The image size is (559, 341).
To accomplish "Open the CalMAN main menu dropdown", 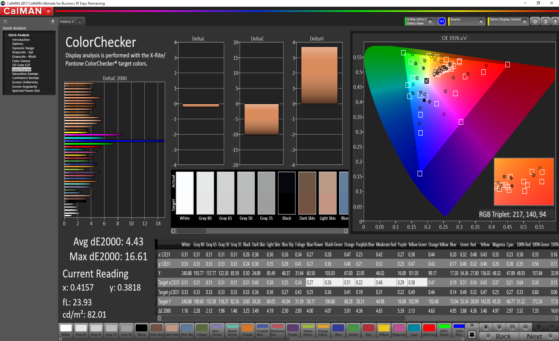I will pyautogui.click(x=48, y=11).
